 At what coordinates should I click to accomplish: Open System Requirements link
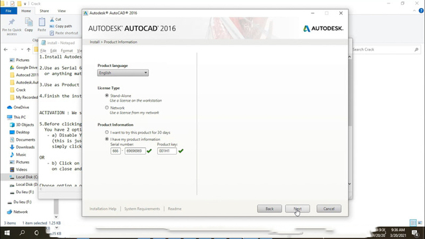coord(142,208)
